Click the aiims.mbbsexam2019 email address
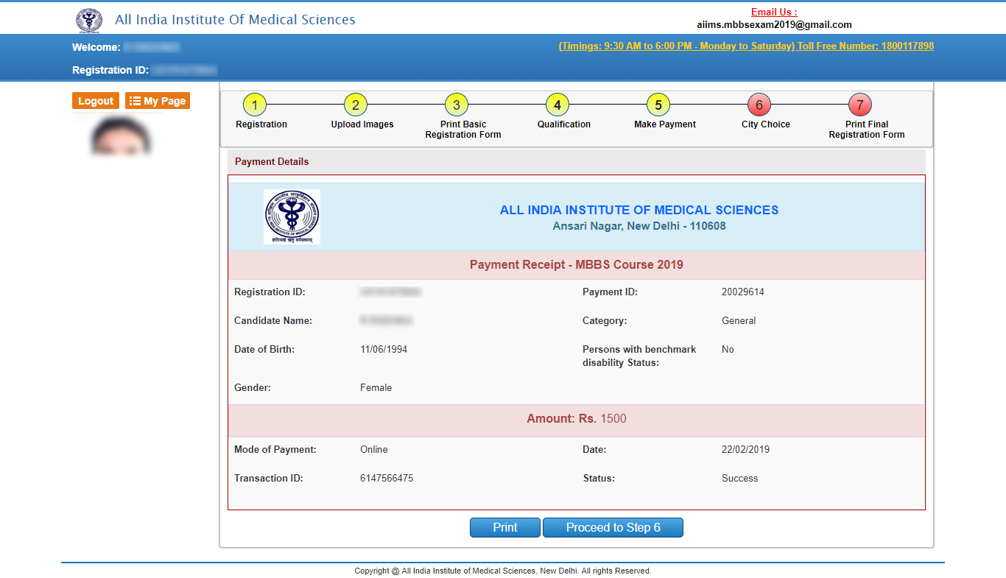This screenshot has width=1006, height=578. click(774, 24)
